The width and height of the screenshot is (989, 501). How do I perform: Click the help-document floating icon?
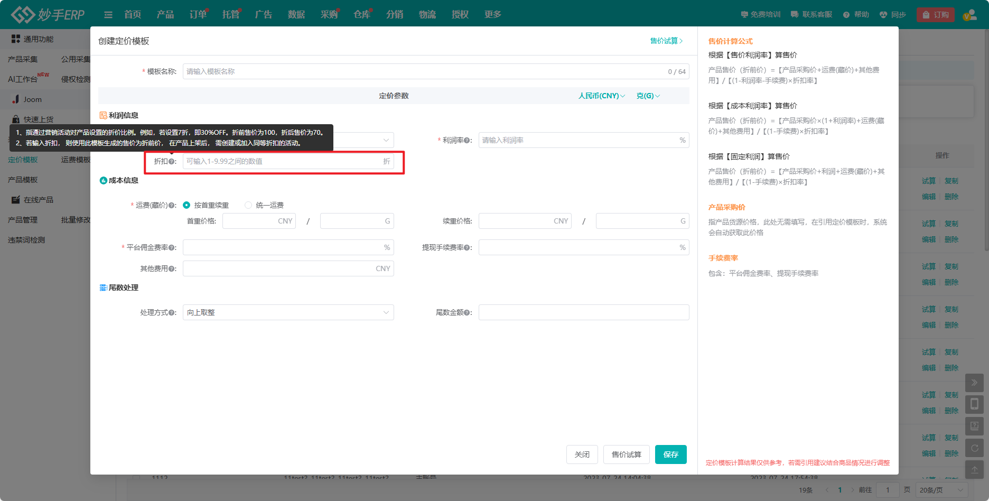click(975, 426)
